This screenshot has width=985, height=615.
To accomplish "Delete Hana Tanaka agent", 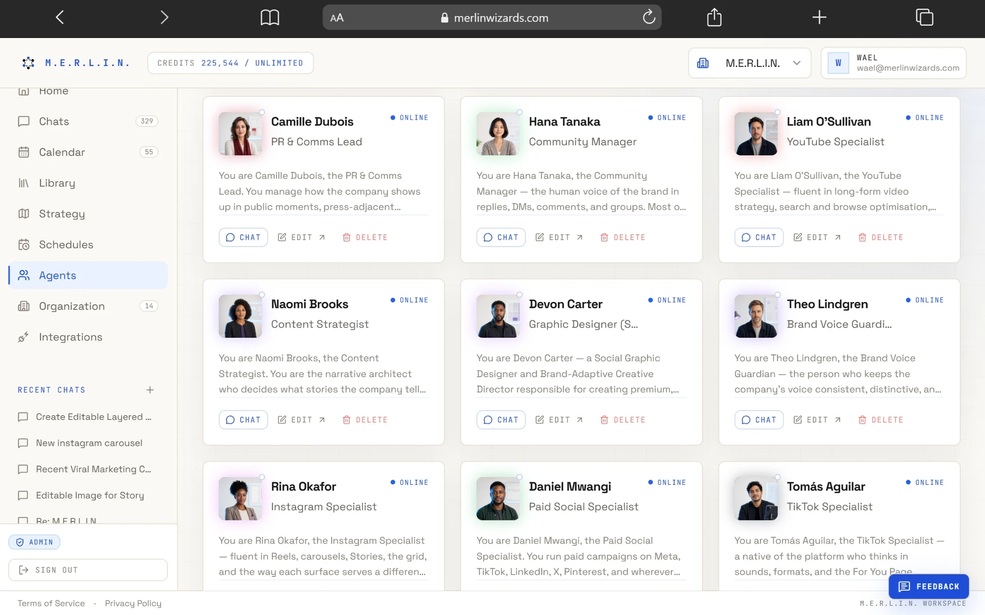I will (623, 237).
